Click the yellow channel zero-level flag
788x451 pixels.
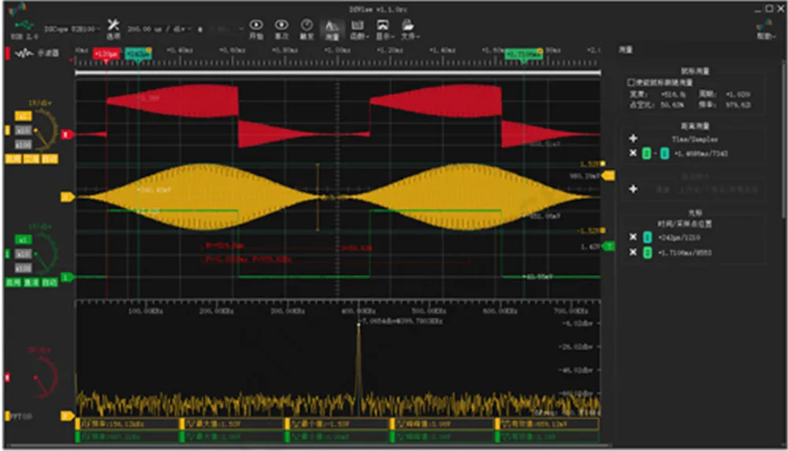68,197
